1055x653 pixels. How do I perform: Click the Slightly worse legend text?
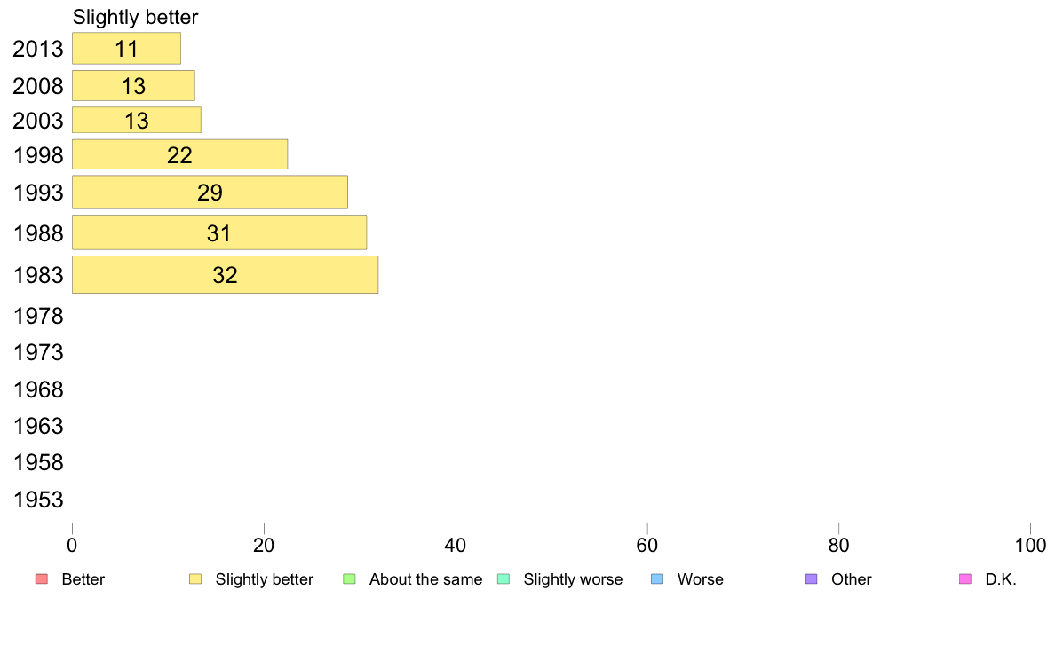coord(574,579)
